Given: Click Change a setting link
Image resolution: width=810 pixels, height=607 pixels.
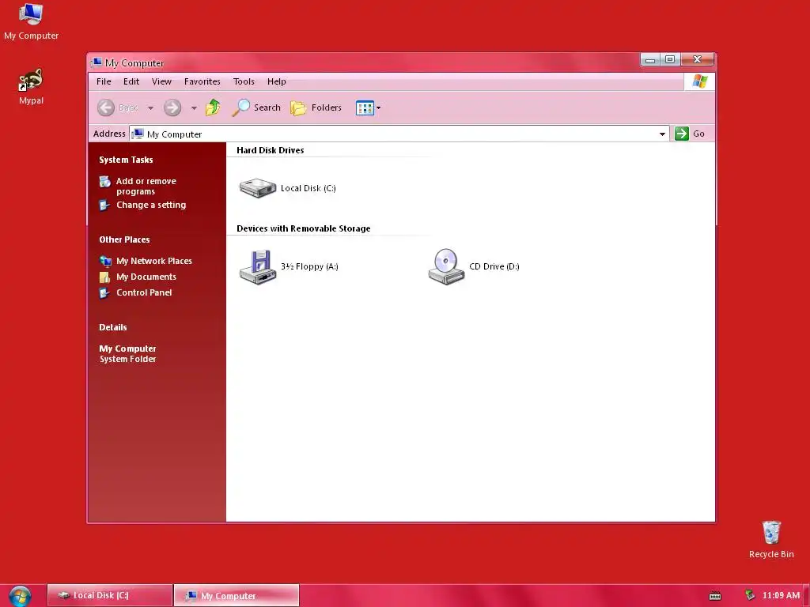Looking at the screenshot, I should [151, 205].
